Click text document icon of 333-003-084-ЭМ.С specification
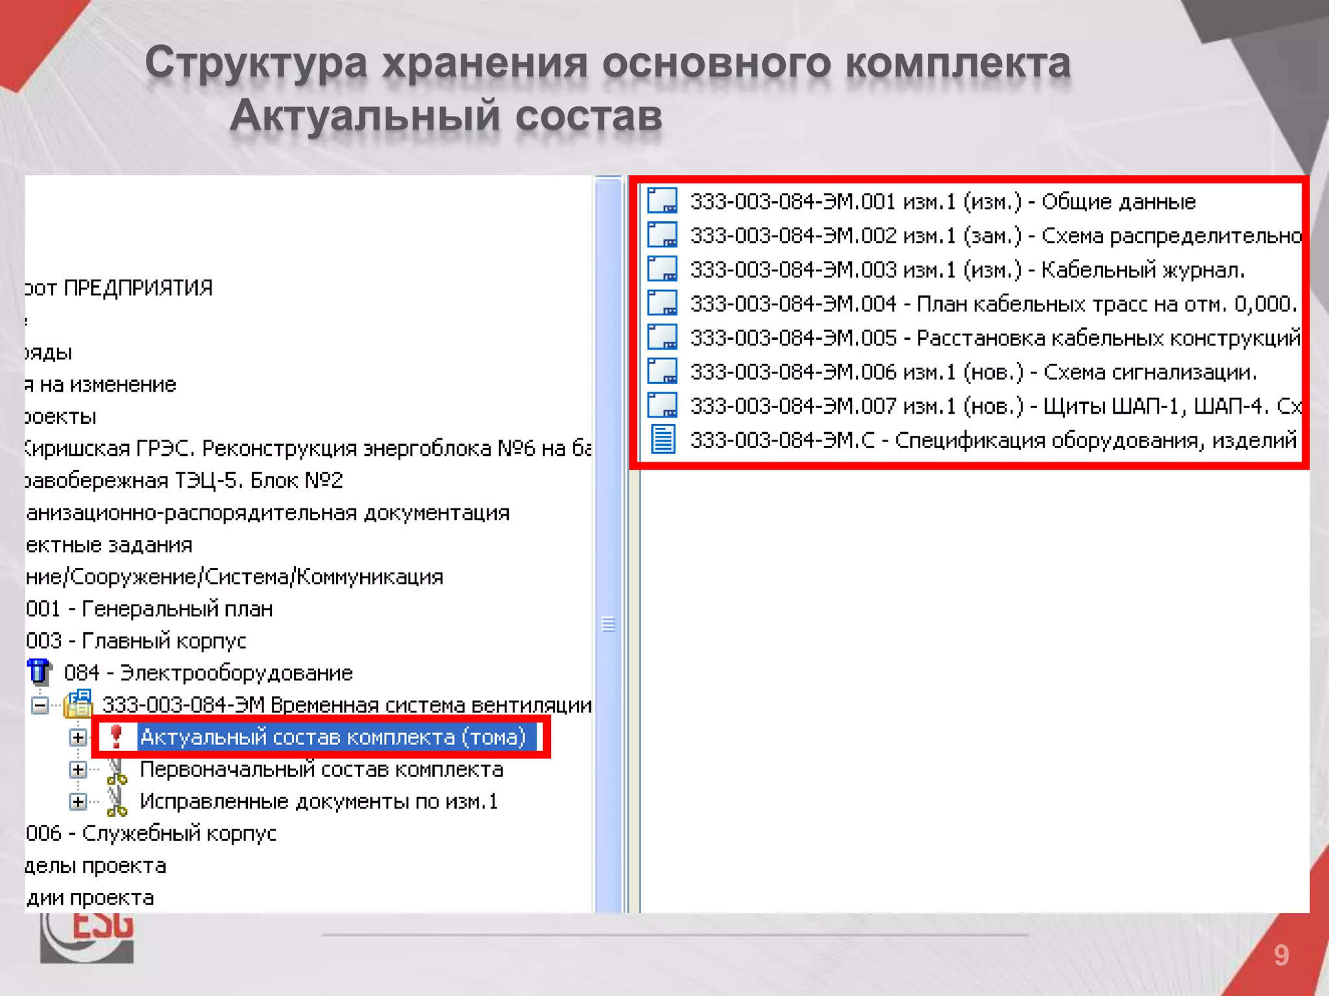This screenshot has width=1329, height=996. tap(663, 439)
